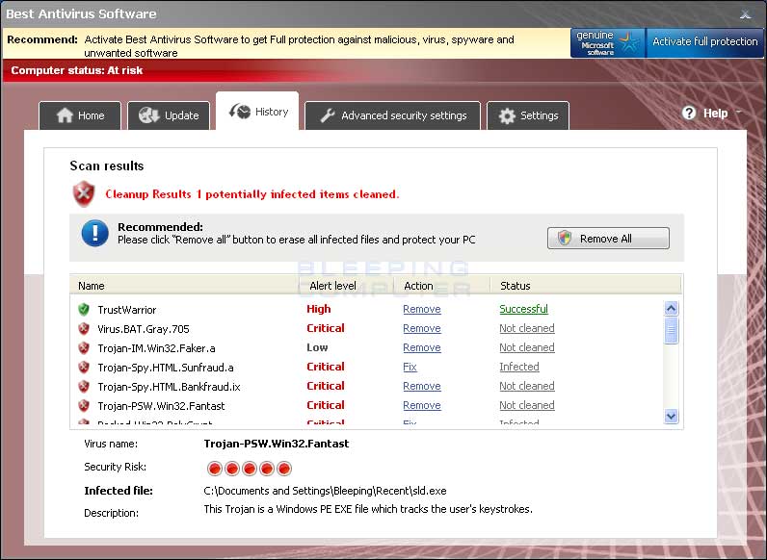
Task: Switch to the Update tab
Action: [169, 115]
